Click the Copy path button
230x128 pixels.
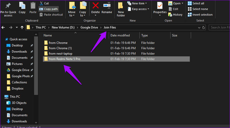(49, 9)
